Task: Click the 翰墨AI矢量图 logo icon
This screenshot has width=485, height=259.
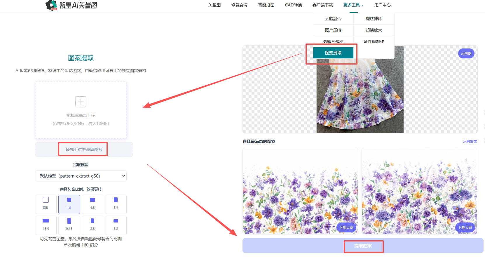Action: point(51,5)
